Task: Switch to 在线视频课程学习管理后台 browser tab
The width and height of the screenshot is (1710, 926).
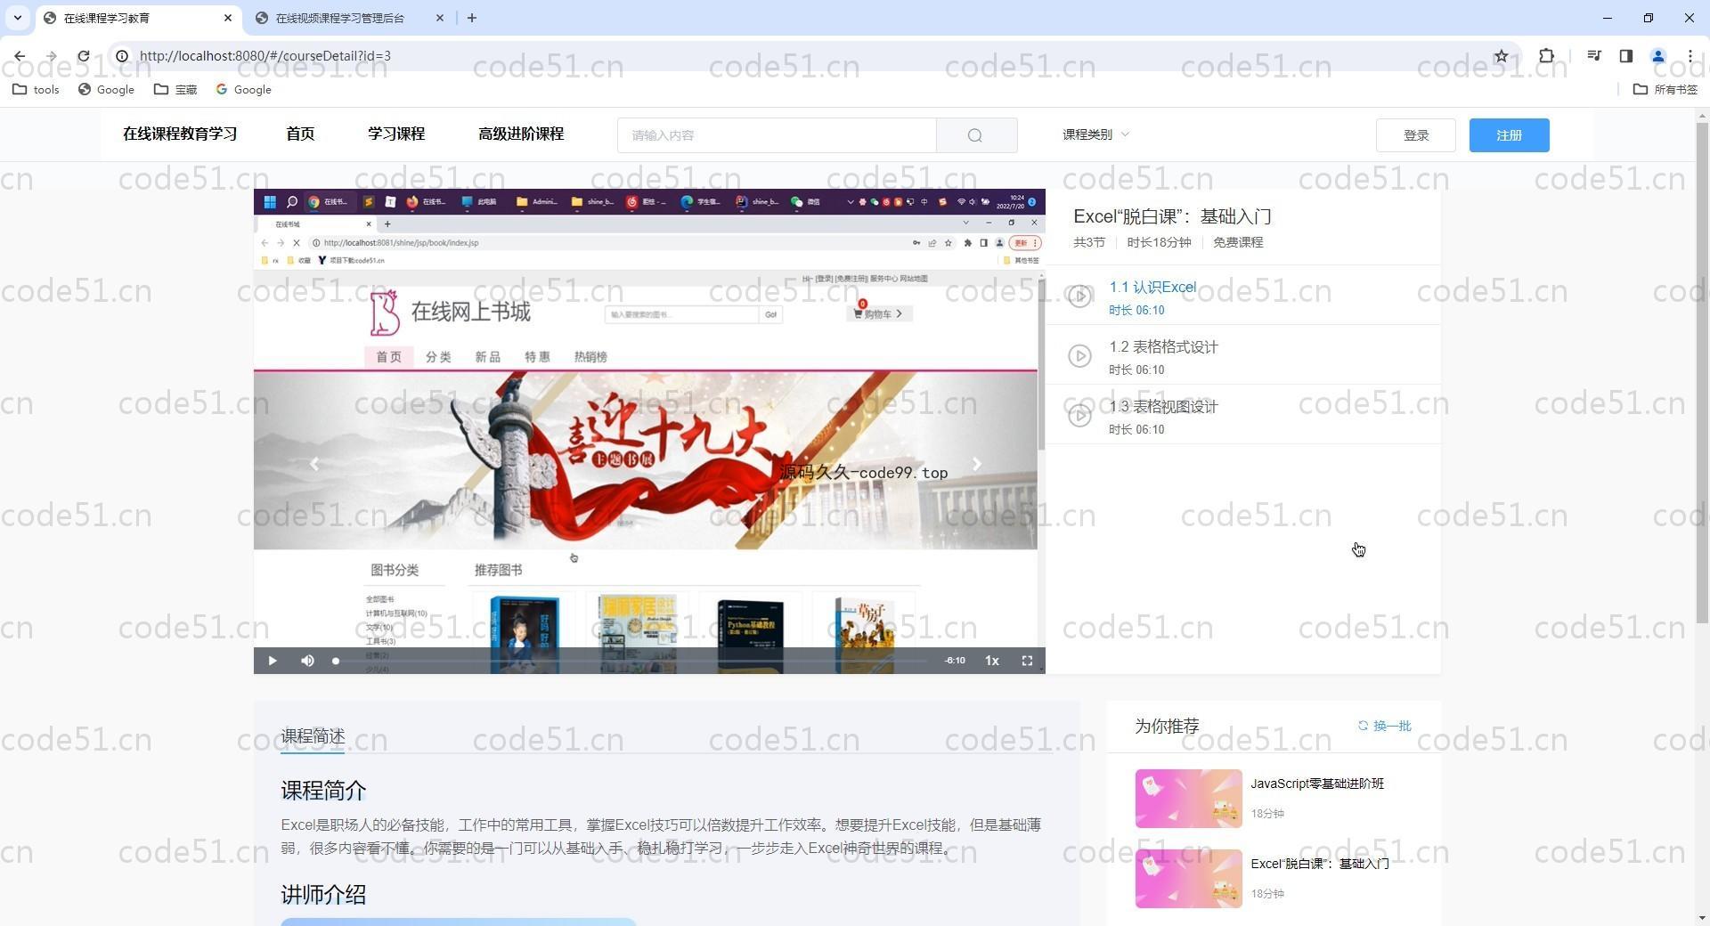Action: (339, 18)
